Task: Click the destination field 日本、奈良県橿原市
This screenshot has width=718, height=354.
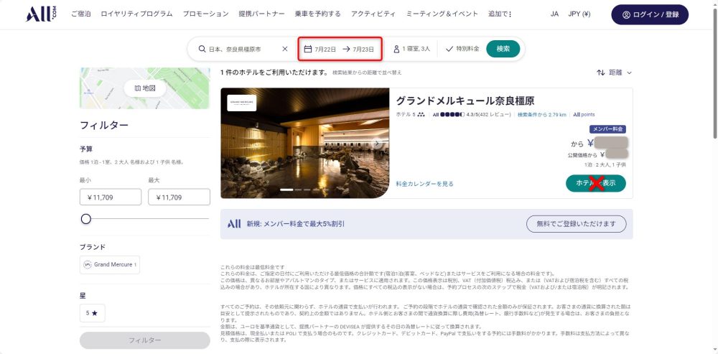Action: (235, 49)
